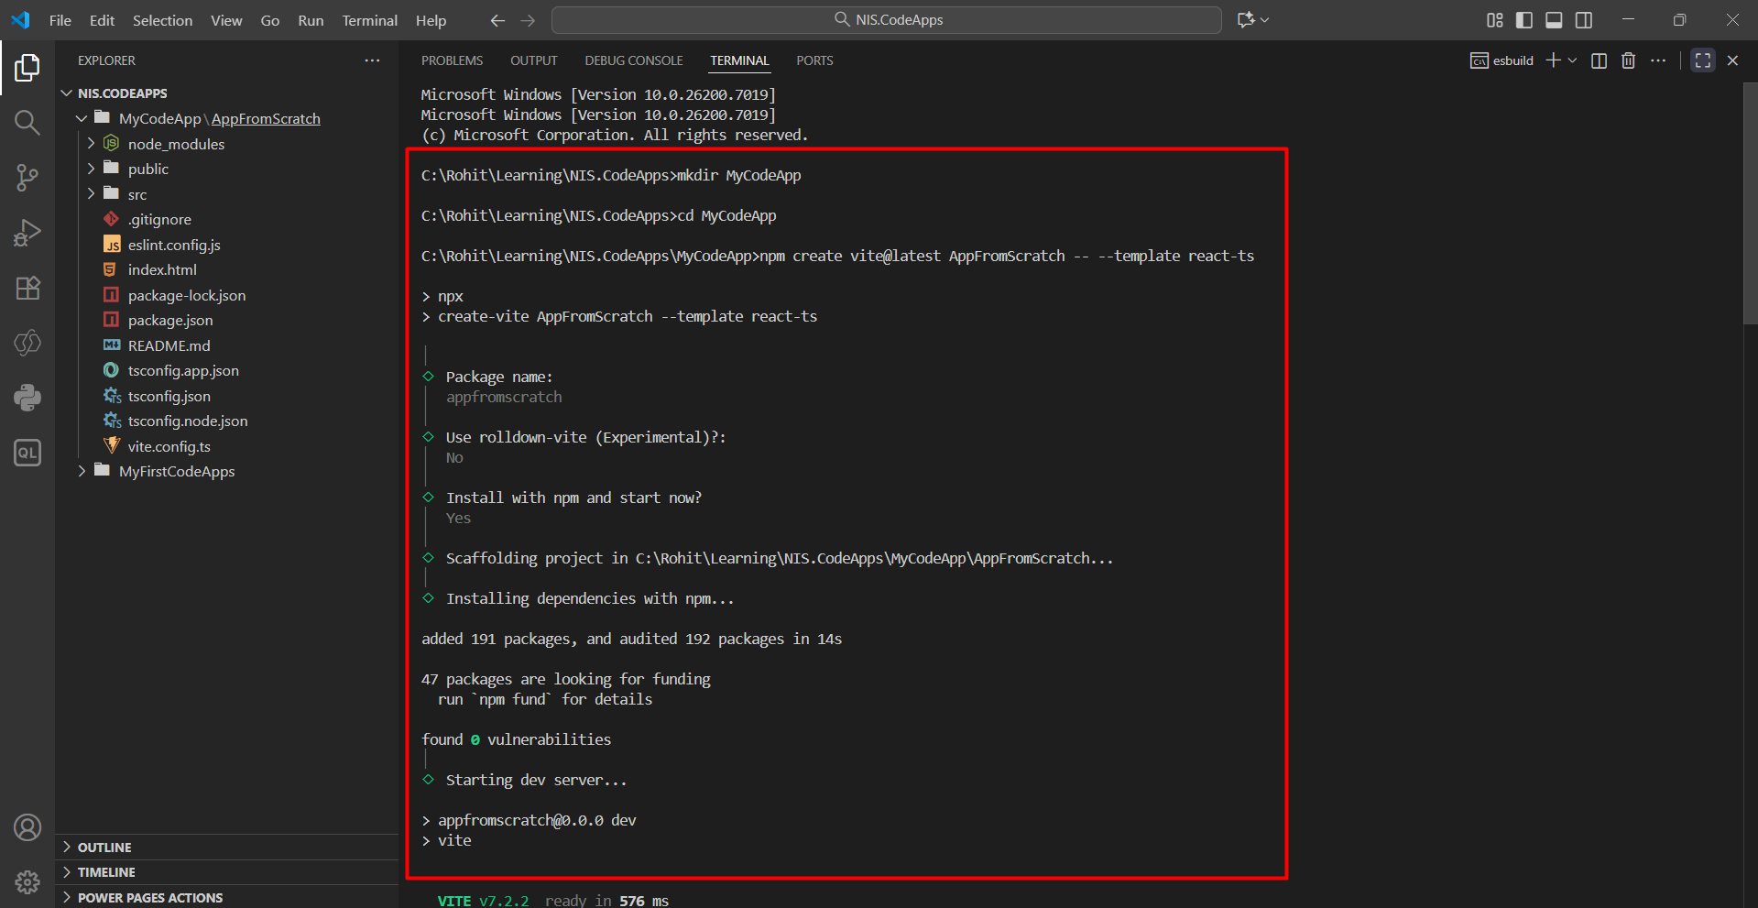Expand the node_modules folder
This screenshot has height=908, width=1758.
(176, 144)
